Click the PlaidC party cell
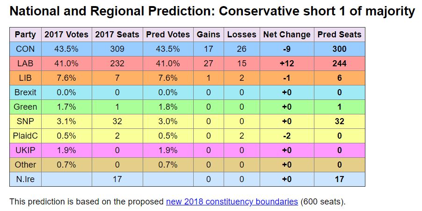422x211 pixels. (25, 136)
